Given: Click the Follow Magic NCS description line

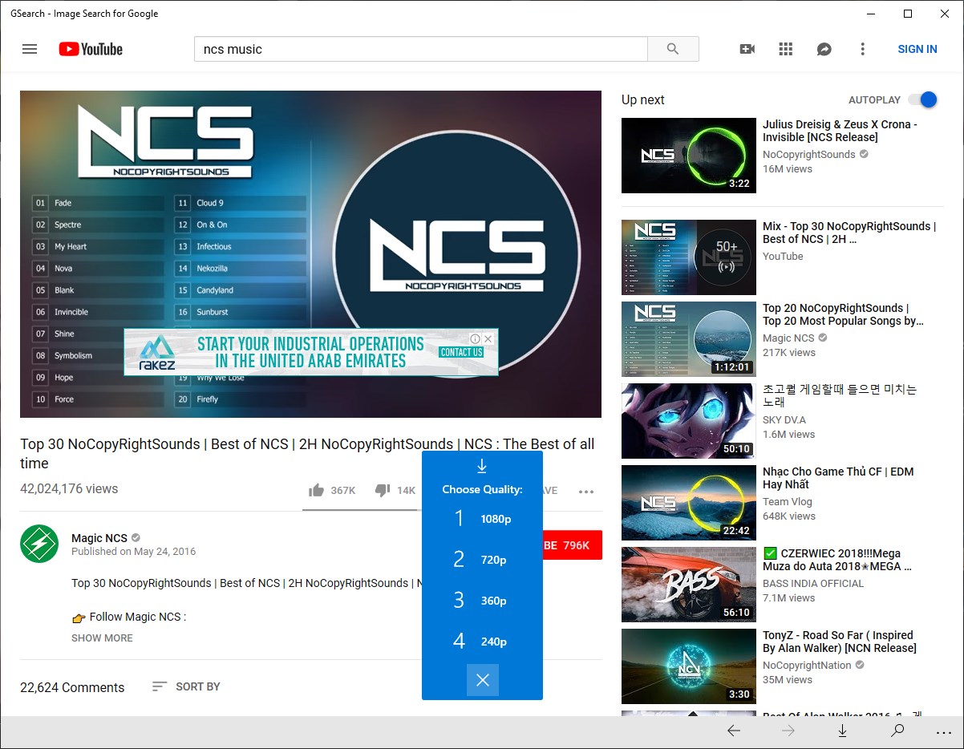Looking at the screenshot, I should [x=129, y=617].
